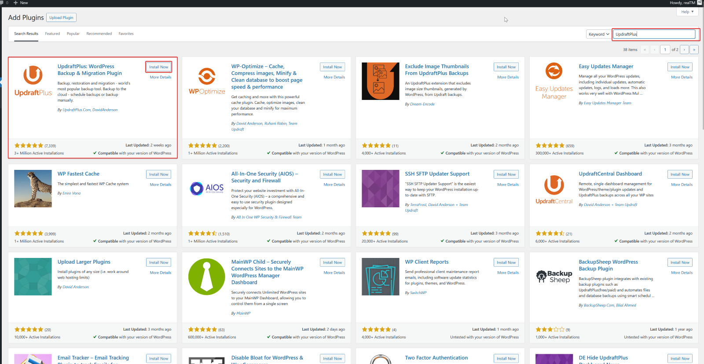The image size is (704, 364).
Task: Click the BackupSheep plugin logo
Action: [x=554, y=276]
